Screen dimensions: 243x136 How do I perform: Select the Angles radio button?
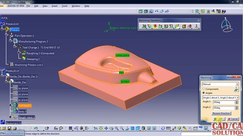pos(204,93)
